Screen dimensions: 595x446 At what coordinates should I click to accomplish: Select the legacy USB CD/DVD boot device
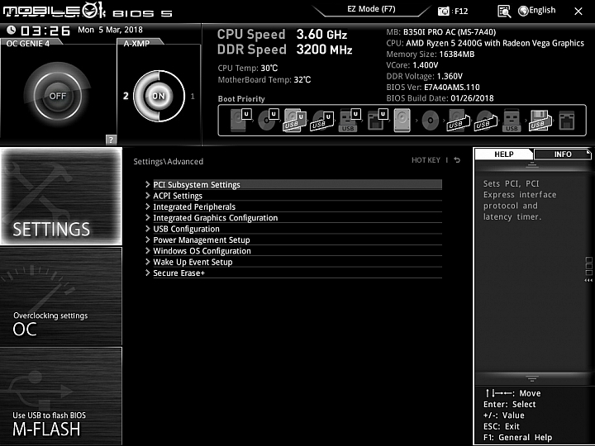(485, 121)
